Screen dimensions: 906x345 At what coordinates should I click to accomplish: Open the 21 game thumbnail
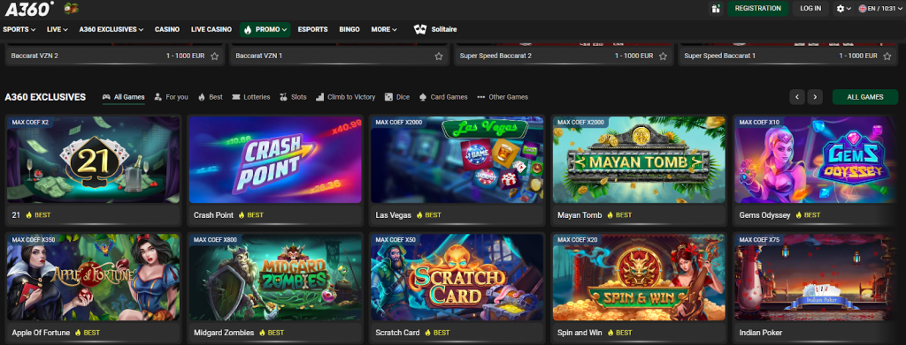(x=93, y=160)
